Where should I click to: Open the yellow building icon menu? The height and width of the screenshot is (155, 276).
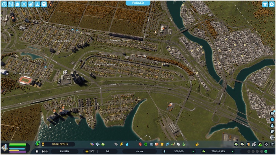coord(197,144)
